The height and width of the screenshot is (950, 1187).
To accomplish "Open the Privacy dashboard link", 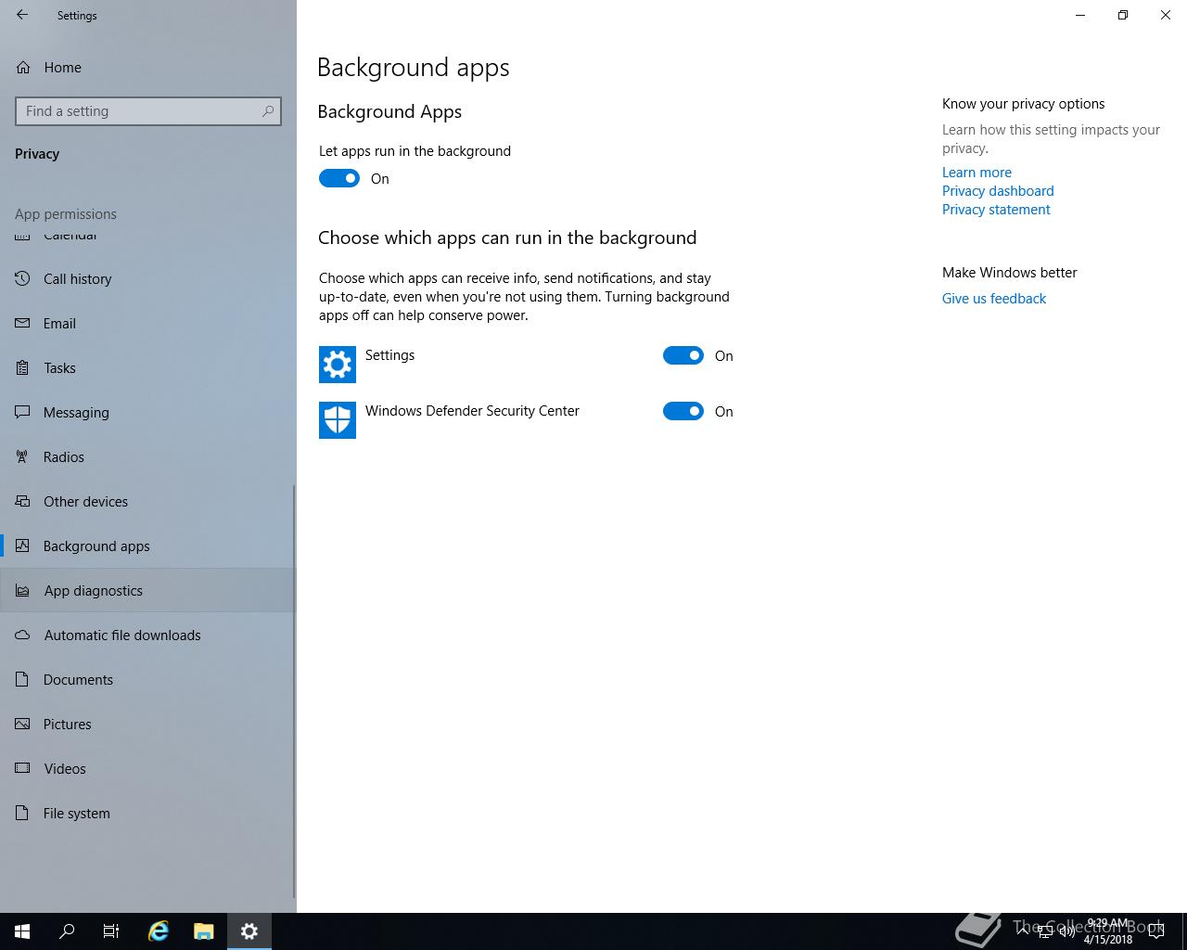I will (x=998, y=191).
